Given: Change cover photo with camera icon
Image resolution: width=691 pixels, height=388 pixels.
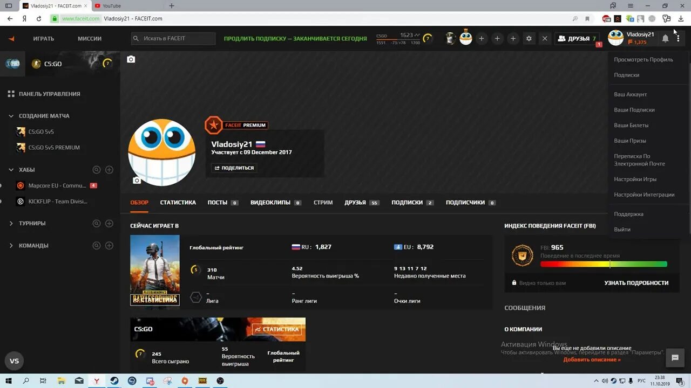Looking at the screenshot, I should (131, 59).
